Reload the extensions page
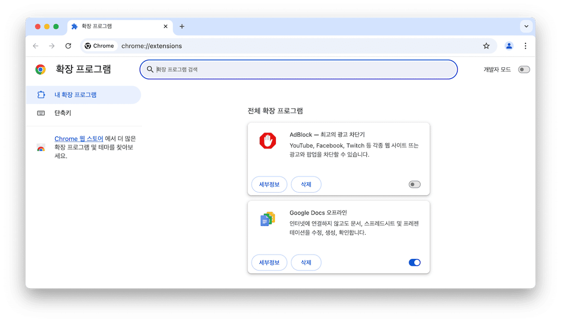 (68, 46)
